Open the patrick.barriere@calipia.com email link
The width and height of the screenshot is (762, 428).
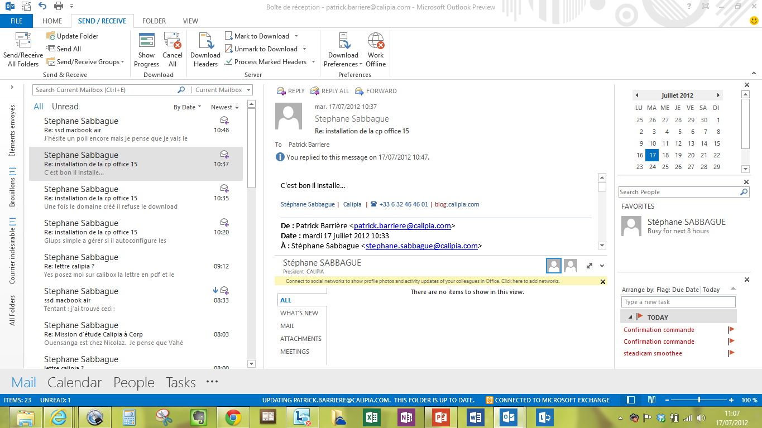(402, 226)
